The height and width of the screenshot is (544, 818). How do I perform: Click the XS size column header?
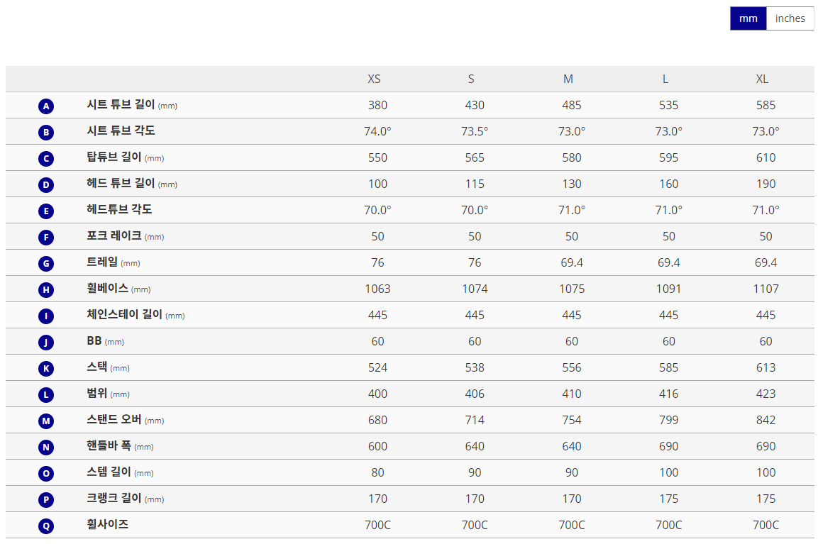click(374, 79)
